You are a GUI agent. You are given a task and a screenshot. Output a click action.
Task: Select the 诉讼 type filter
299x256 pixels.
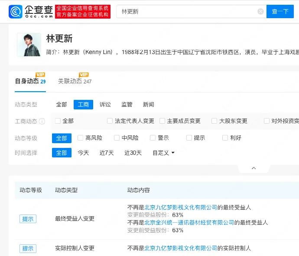pos(105,105)
